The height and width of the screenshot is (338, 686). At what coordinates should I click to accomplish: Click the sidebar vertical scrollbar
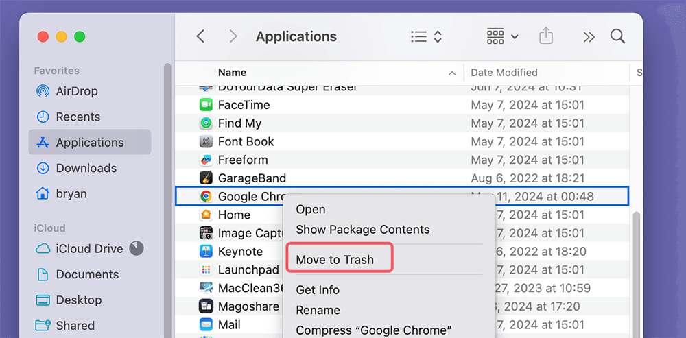click(x=167, y=201)
